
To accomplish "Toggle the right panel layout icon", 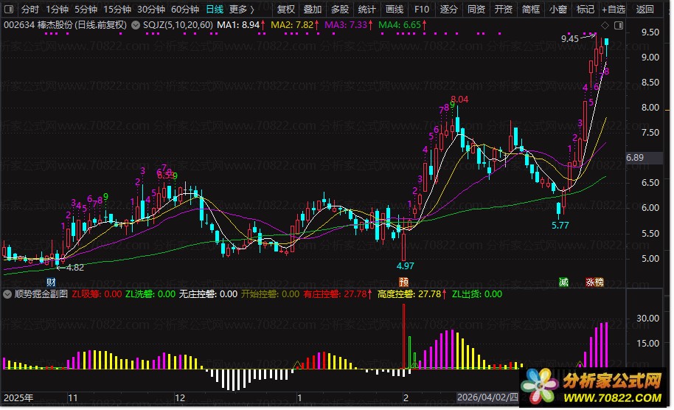I will coord(619,26).
